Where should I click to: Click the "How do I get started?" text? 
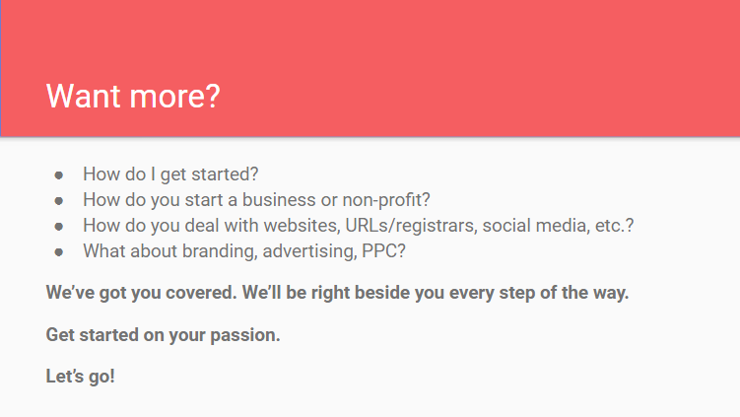[x=170, y=174]
